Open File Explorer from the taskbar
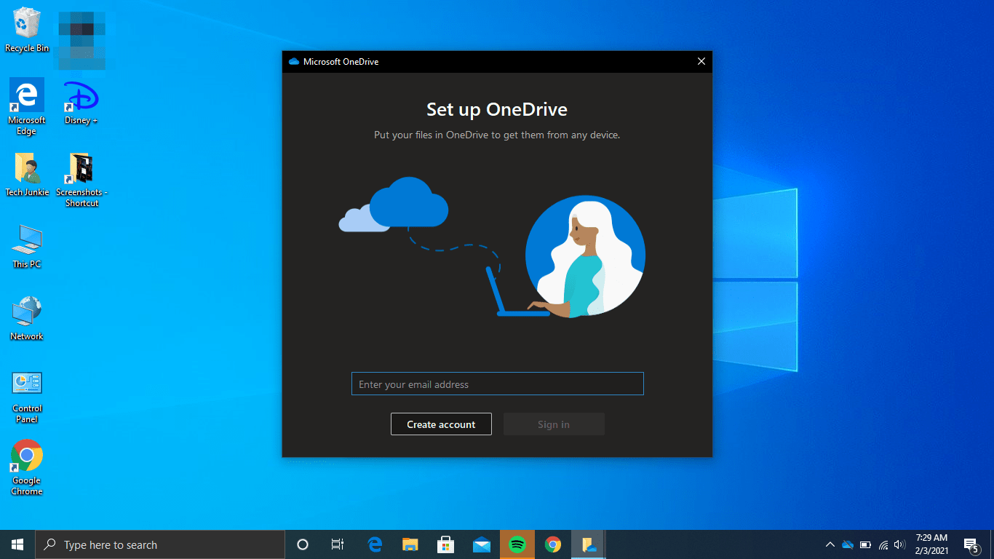This screenshot has width=994, height=559. coord(410,544)
